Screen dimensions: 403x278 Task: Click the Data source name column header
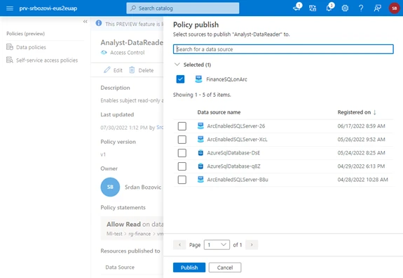coord(219,112)
